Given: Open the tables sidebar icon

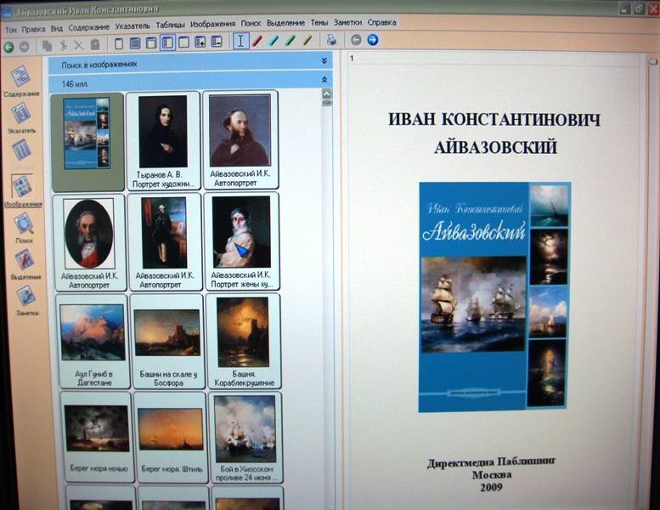Looking at the screenshot, I should (x=21, y=151).
